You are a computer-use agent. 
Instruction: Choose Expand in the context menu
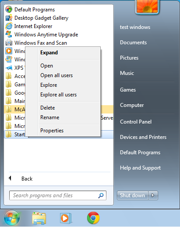pos(49,53)
